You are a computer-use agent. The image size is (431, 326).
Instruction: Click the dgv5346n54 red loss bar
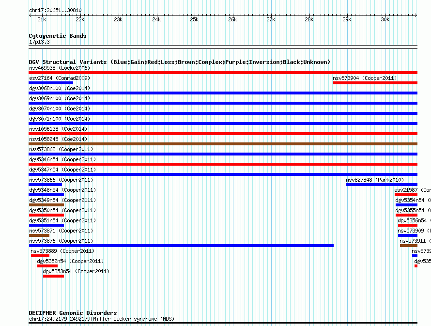click(223, 164)
